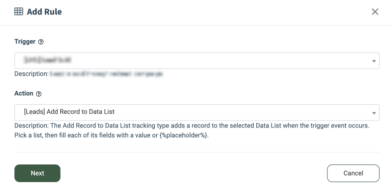
Task: Open the help tooltip icon next to Action
Action: (38, 94)
